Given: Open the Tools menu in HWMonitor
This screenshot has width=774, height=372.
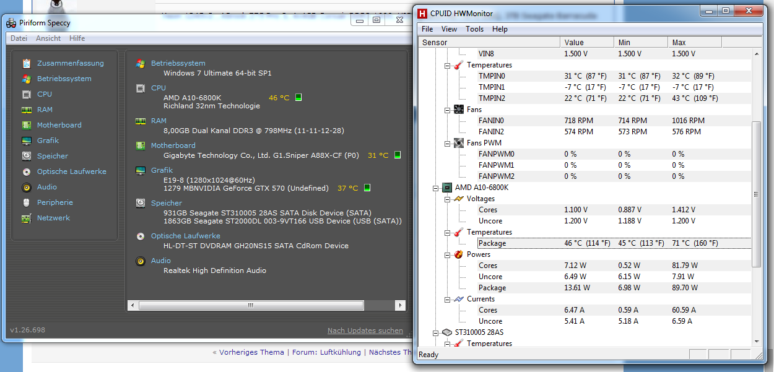Looking at the screenshot, I should tap(475, 29).
